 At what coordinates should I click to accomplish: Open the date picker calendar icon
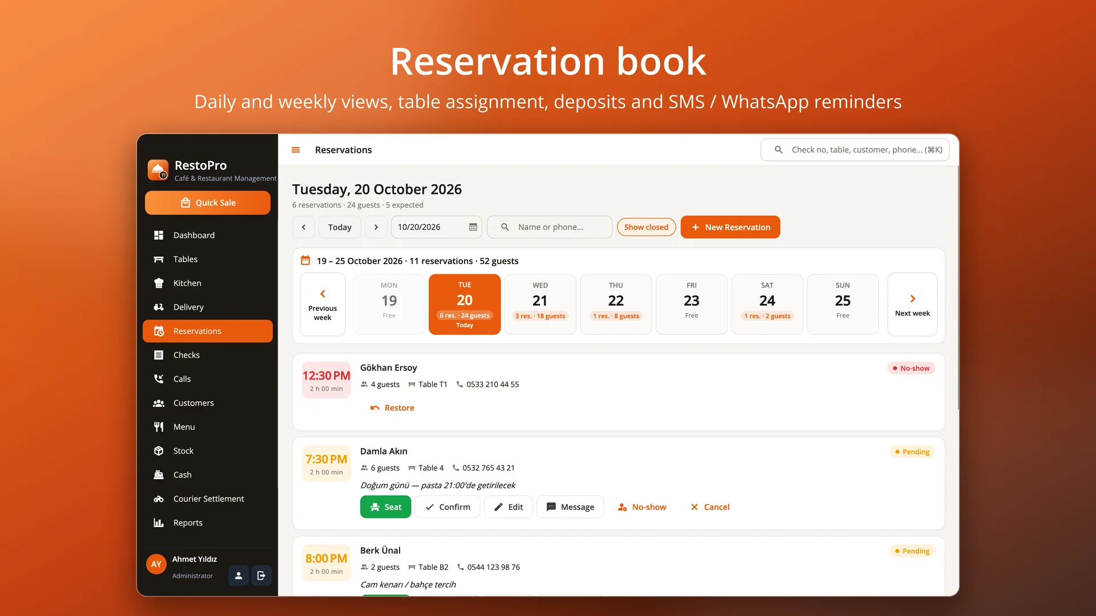click(x=473, y=227)
